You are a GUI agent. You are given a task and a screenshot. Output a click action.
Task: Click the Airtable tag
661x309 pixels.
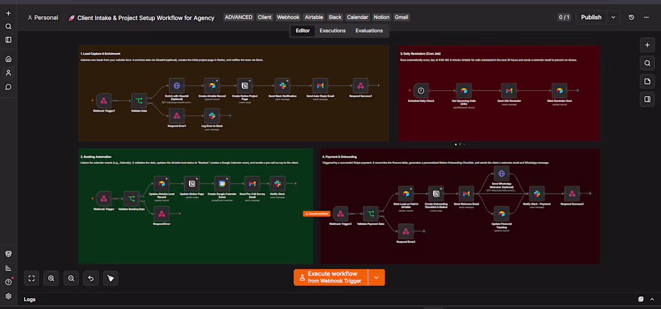[314, 17]
